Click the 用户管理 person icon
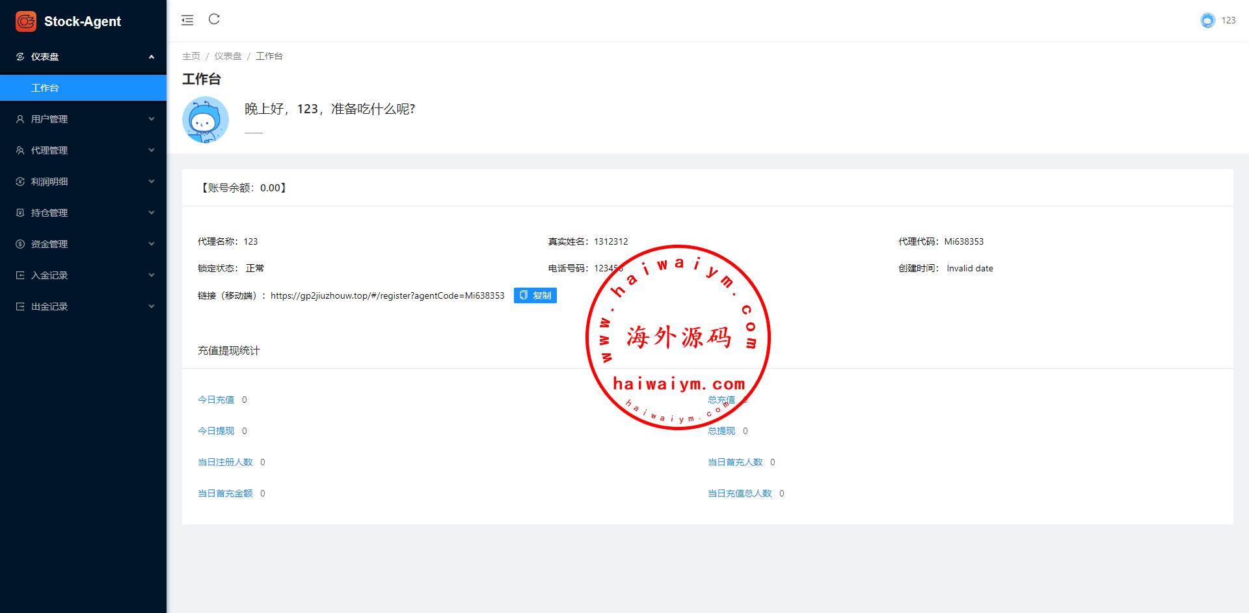1249x613 pixels. click(x=20, y=119)
